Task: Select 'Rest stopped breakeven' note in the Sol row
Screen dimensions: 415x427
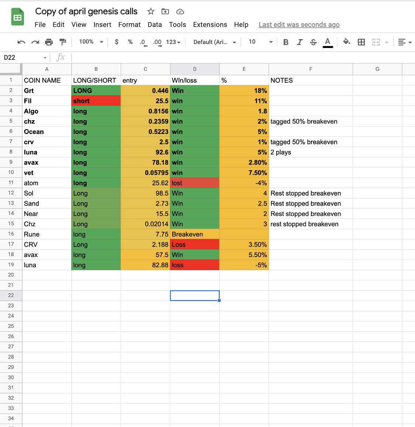Action: [x=311, y=193]
